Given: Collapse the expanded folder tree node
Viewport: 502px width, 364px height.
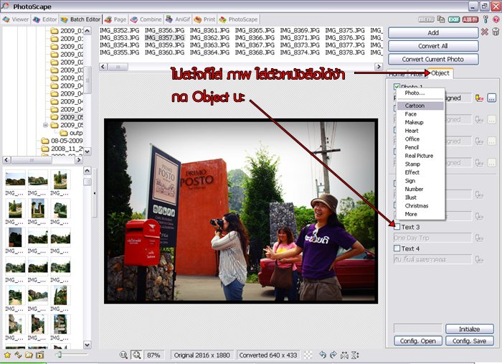Looking at the screenshot, I should pos(45,125).
